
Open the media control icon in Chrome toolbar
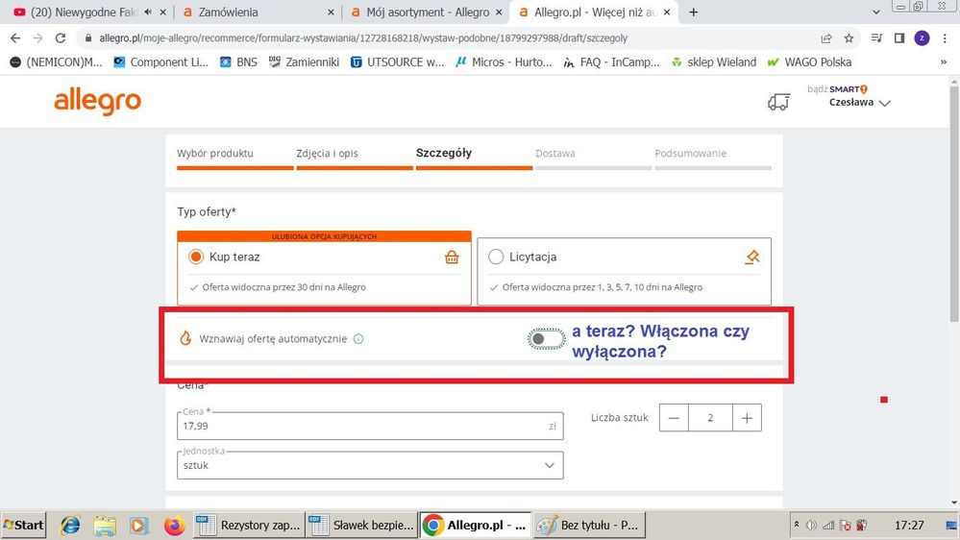(876, 38)
